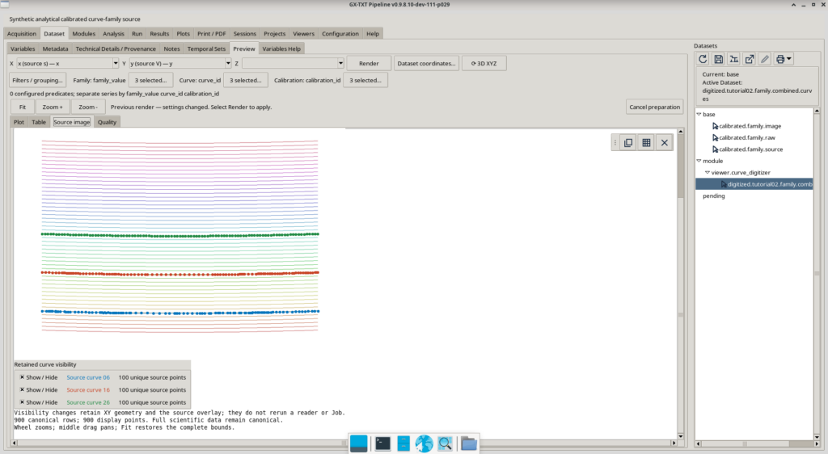Open the X axis variable dropdown

116,63
